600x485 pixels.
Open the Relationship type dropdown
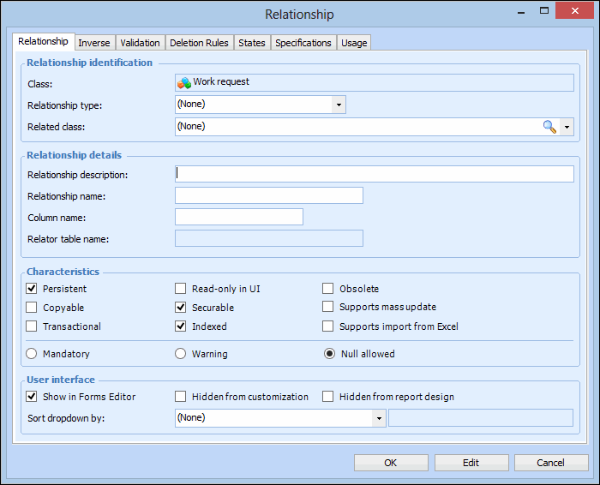[x=339, y=105]
